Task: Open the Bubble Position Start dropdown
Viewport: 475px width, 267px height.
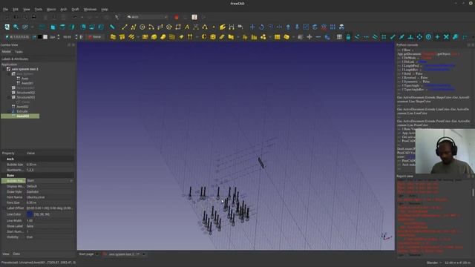Action: [50, 181]
